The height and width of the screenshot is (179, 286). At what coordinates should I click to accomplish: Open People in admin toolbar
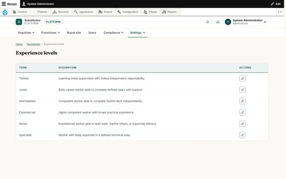[x=150, y=12]
